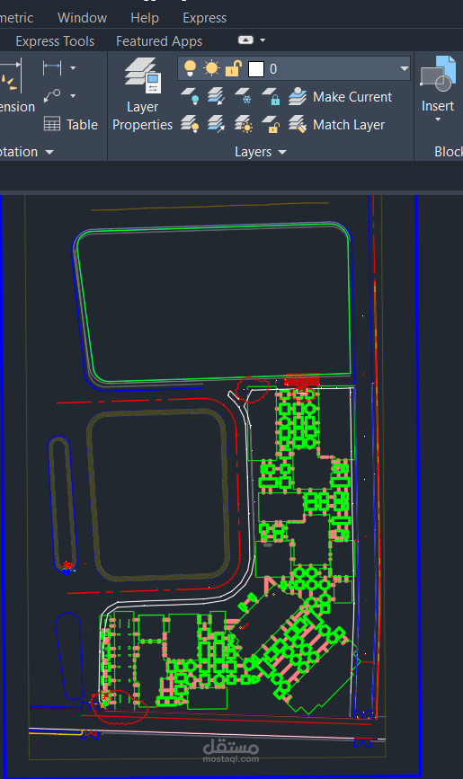463x779 pixels.
Task: Open the ribbon minimize options arrow
Action: point(263,40)
